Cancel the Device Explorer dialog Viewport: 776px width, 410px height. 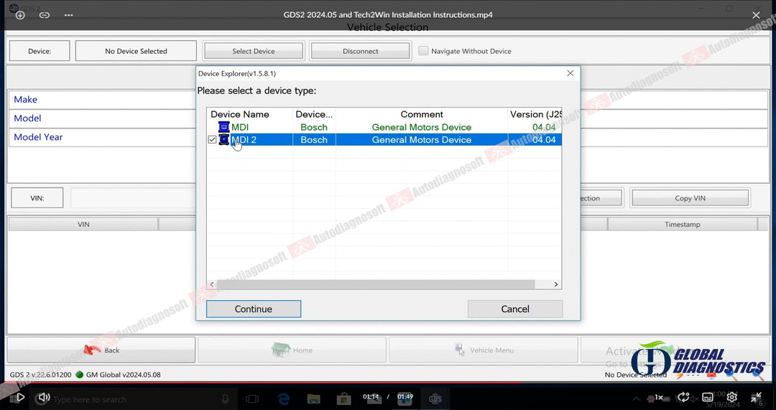pos(515,309)
